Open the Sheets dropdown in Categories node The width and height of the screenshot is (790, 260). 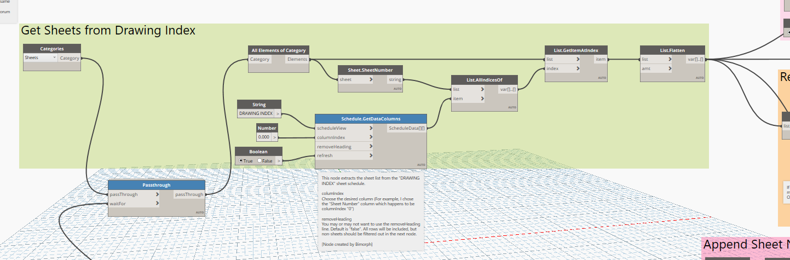click(x=41, y=57)
